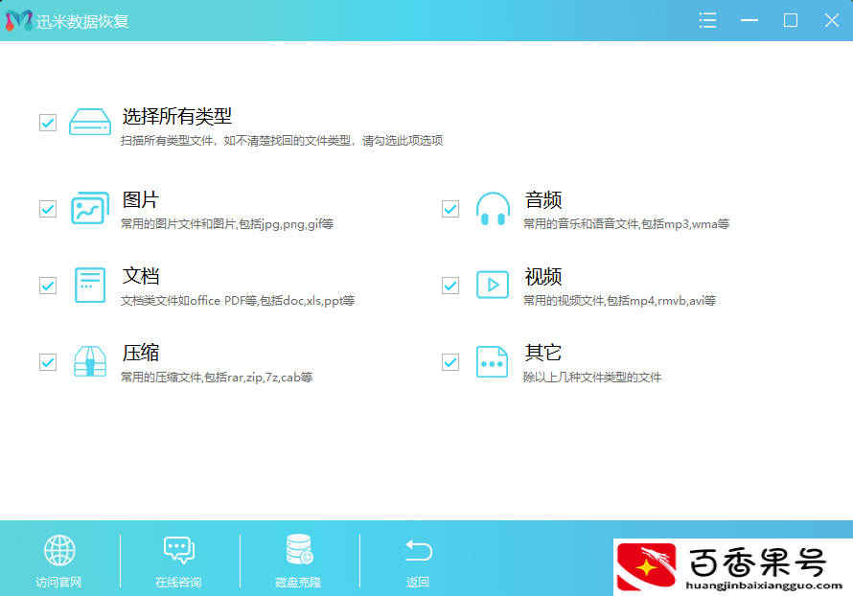Click the 磁盘克隆 label
This screenshot has height=596, width=853.
(x=298, y=582)
